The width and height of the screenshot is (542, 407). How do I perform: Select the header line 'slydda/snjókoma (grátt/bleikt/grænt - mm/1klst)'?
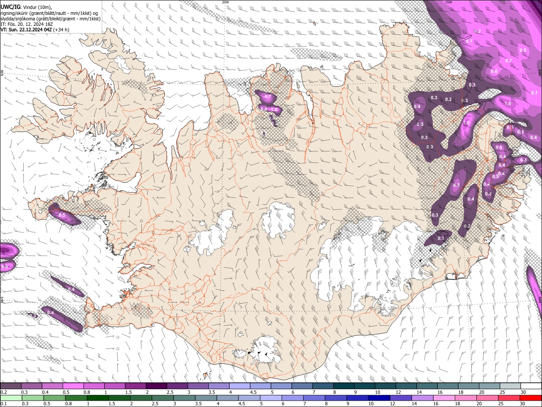coord(50,19)
